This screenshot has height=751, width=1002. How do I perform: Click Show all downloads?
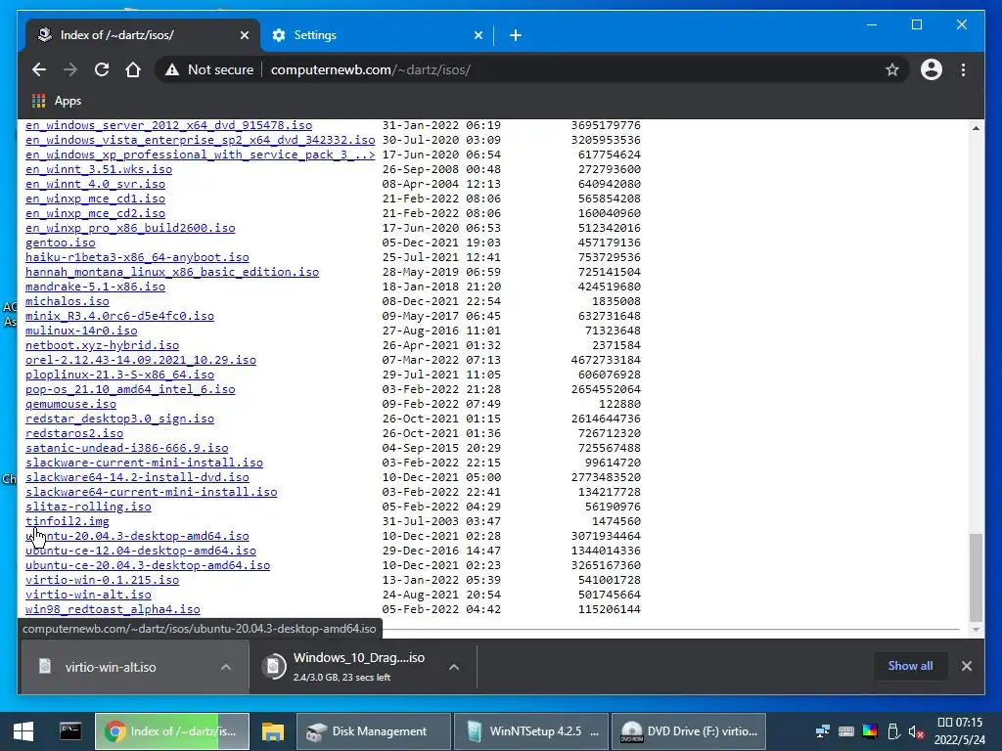(910, 666)
